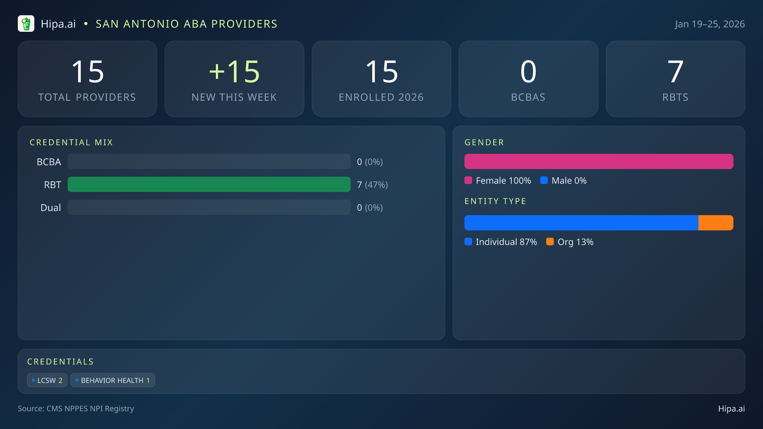Click the CMS NPPES NPI Registry source text

[76, 409]
